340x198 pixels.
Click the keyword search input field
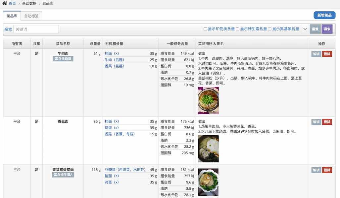(36, 29)
